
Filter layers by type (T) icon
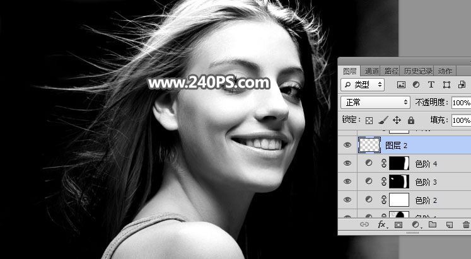(431, 85)
